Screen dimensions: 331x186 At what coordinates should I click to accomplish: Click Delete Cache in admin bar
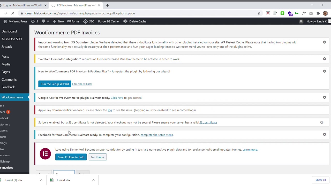[135, 21]
